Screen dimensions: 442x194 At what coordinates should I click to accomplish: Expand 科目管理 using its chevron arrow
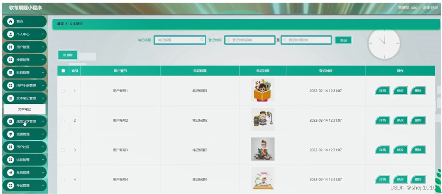[x=43, y=73]
